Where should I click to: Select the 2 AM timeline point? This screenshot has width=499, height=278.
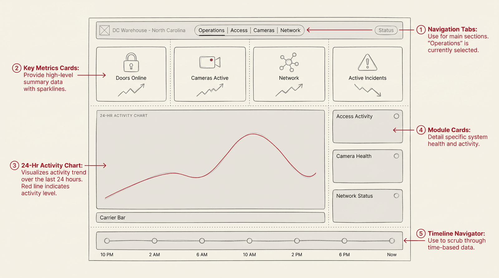[x=154, y=241]
